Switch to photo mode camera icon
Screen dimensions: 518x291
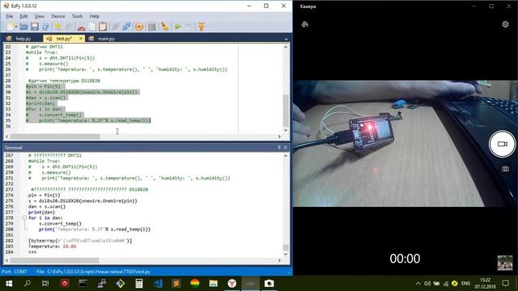(x=505, y=169)
